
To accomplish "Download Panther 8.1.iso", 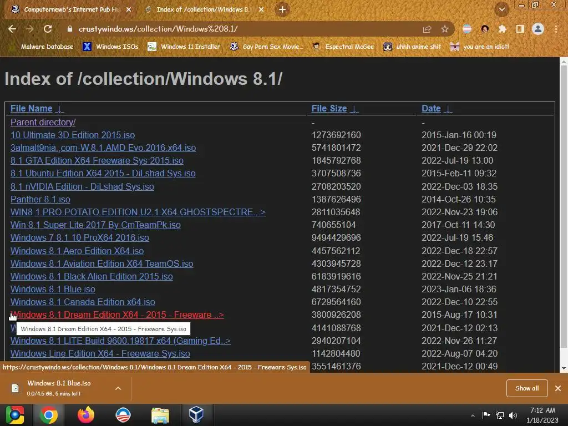I will (40, 199).
